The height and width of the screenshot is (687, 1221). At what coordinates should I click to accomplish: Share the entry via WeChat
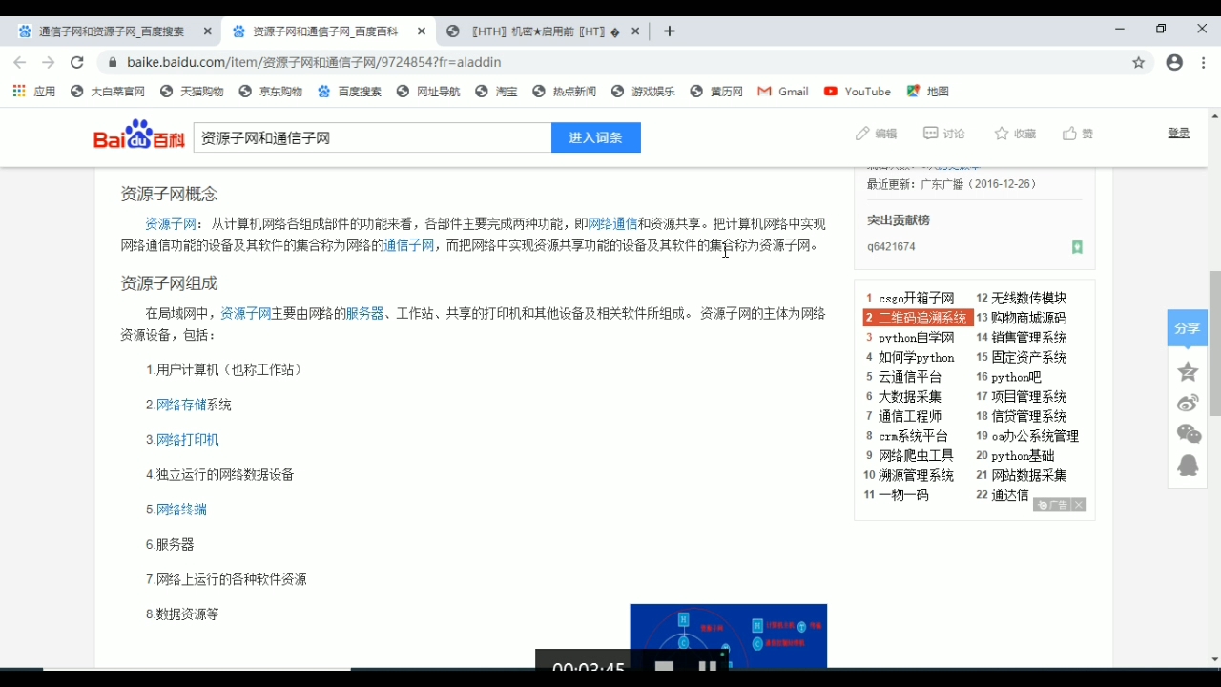click(1187, 433)
